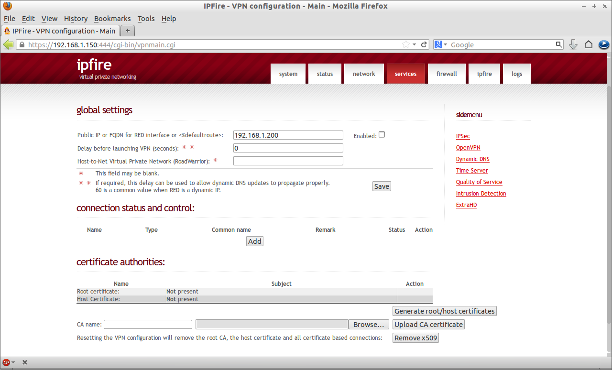This screenshot has width=612, height=370.
Task: Click the Browse... file button
Action: tap(369, 325)
